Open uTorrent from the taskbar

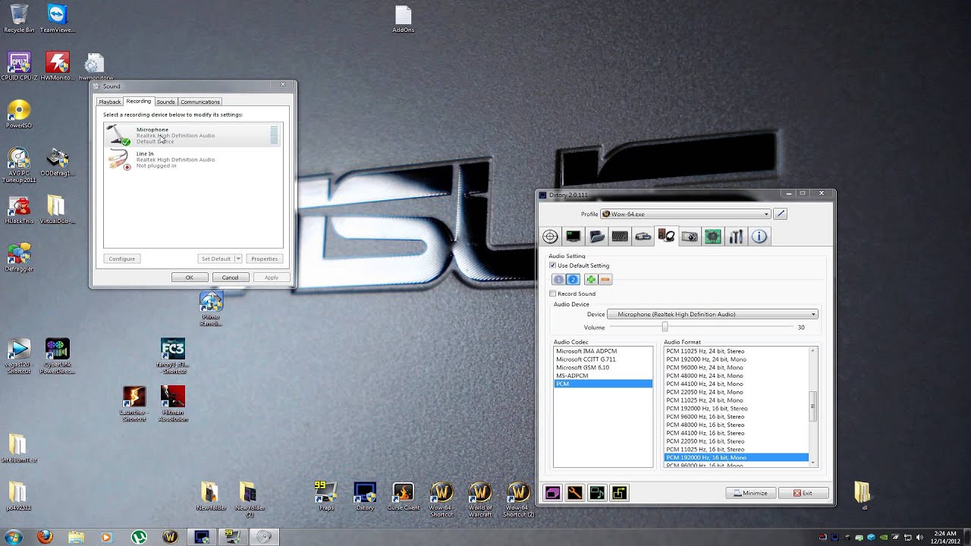(140, 537)
